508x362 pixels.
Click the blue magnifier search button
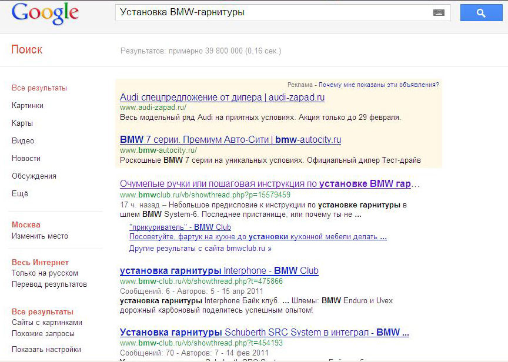point(481,12)
